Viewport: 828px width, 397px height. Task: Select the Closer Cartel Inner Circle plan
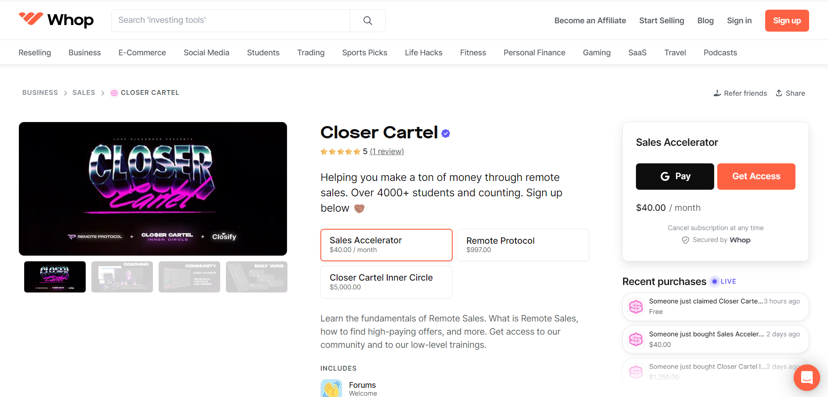(x=386, y=282)
